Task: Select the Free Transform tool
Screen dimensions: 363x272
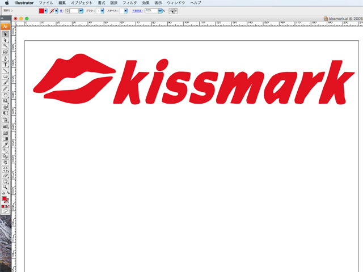Action: pyautogui.click(x=5, y=113)
